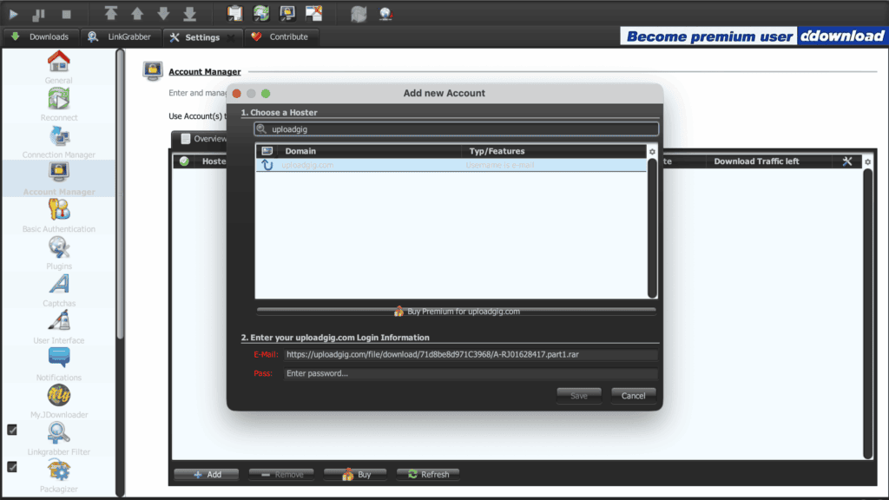The width and height of the screenshot is (889, 500).
Task: Select Account Manager in sidebar
Action: (58, 179)
